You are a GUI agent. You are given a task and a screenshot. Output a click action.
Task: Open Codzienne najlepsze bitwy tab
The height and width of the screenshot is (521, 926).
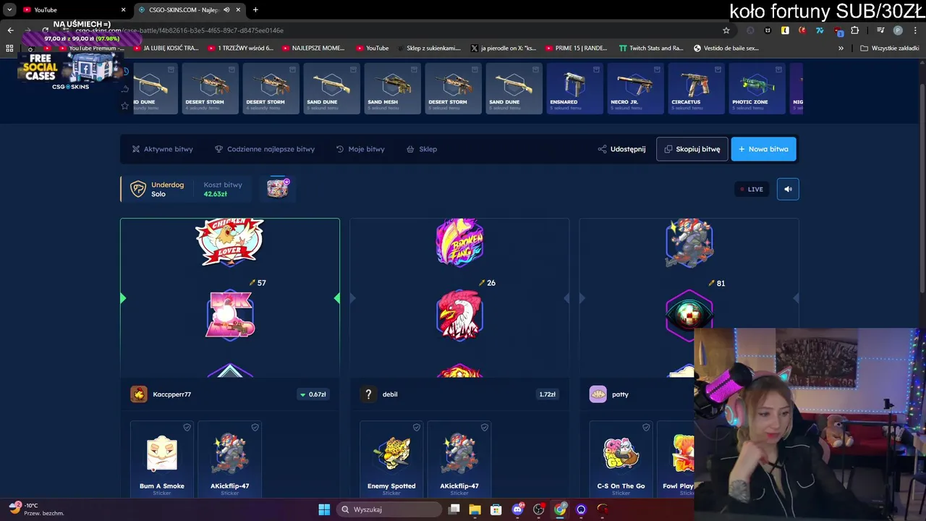[265, 149]
